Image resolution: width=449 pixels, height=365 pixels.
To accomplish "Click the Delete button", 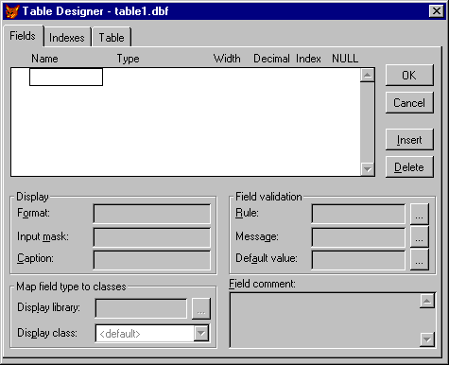I will click(409, 167).
